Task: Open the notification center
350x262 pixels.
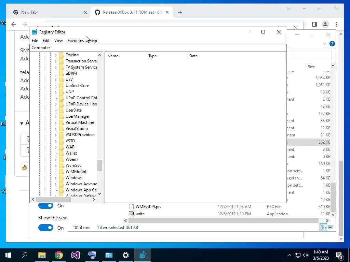Action: click(339, 255)
